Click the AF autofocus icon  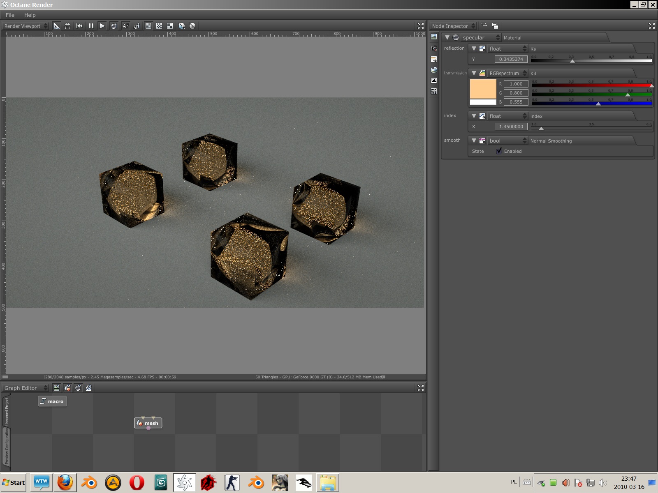pos(125,26)
